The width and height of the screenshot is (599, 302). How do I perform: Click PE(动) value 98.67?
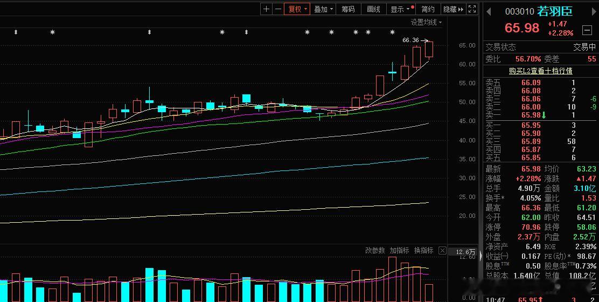(x=586, y=256)
